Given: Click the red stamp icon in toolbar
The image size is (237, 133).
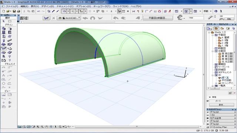Looking at the screenshot, I should [x=170, y=11].
